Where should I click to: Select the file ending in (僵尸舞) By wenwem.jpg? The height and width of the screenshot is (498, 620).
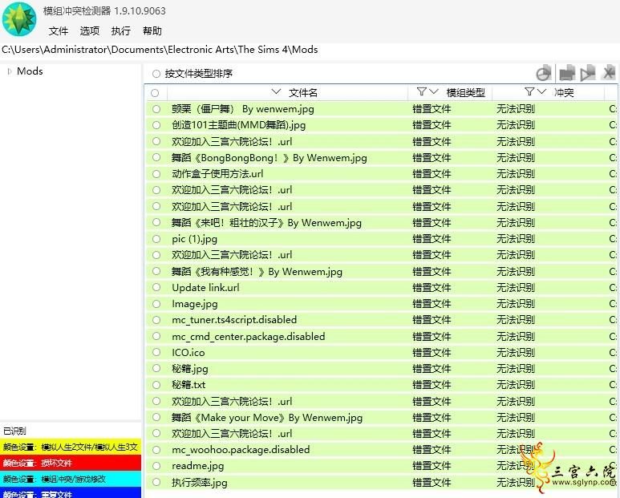tap(243, 109)
